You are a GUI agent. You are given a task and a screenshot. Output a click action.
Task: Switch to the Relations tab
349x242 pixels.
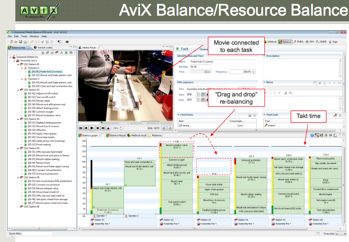point(155,135)
